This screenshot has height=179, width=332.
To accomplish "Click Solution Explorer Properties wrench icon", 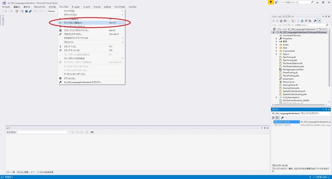I will click(315, 21).
